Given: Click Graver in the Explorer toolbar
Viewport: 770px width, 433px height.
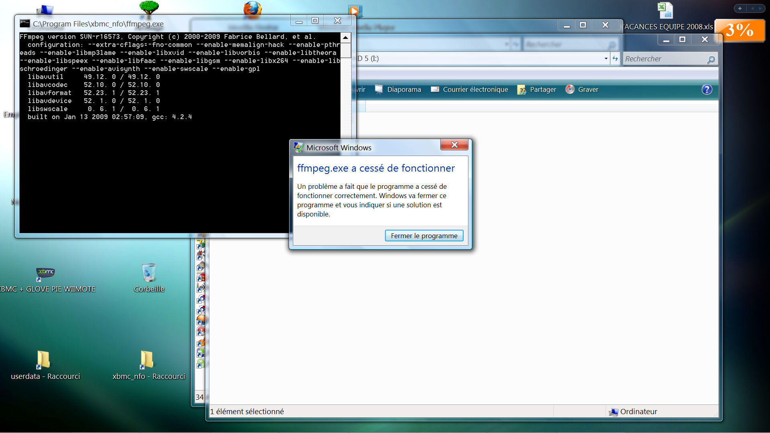Looking at the screenshot, I should [582, 89].
